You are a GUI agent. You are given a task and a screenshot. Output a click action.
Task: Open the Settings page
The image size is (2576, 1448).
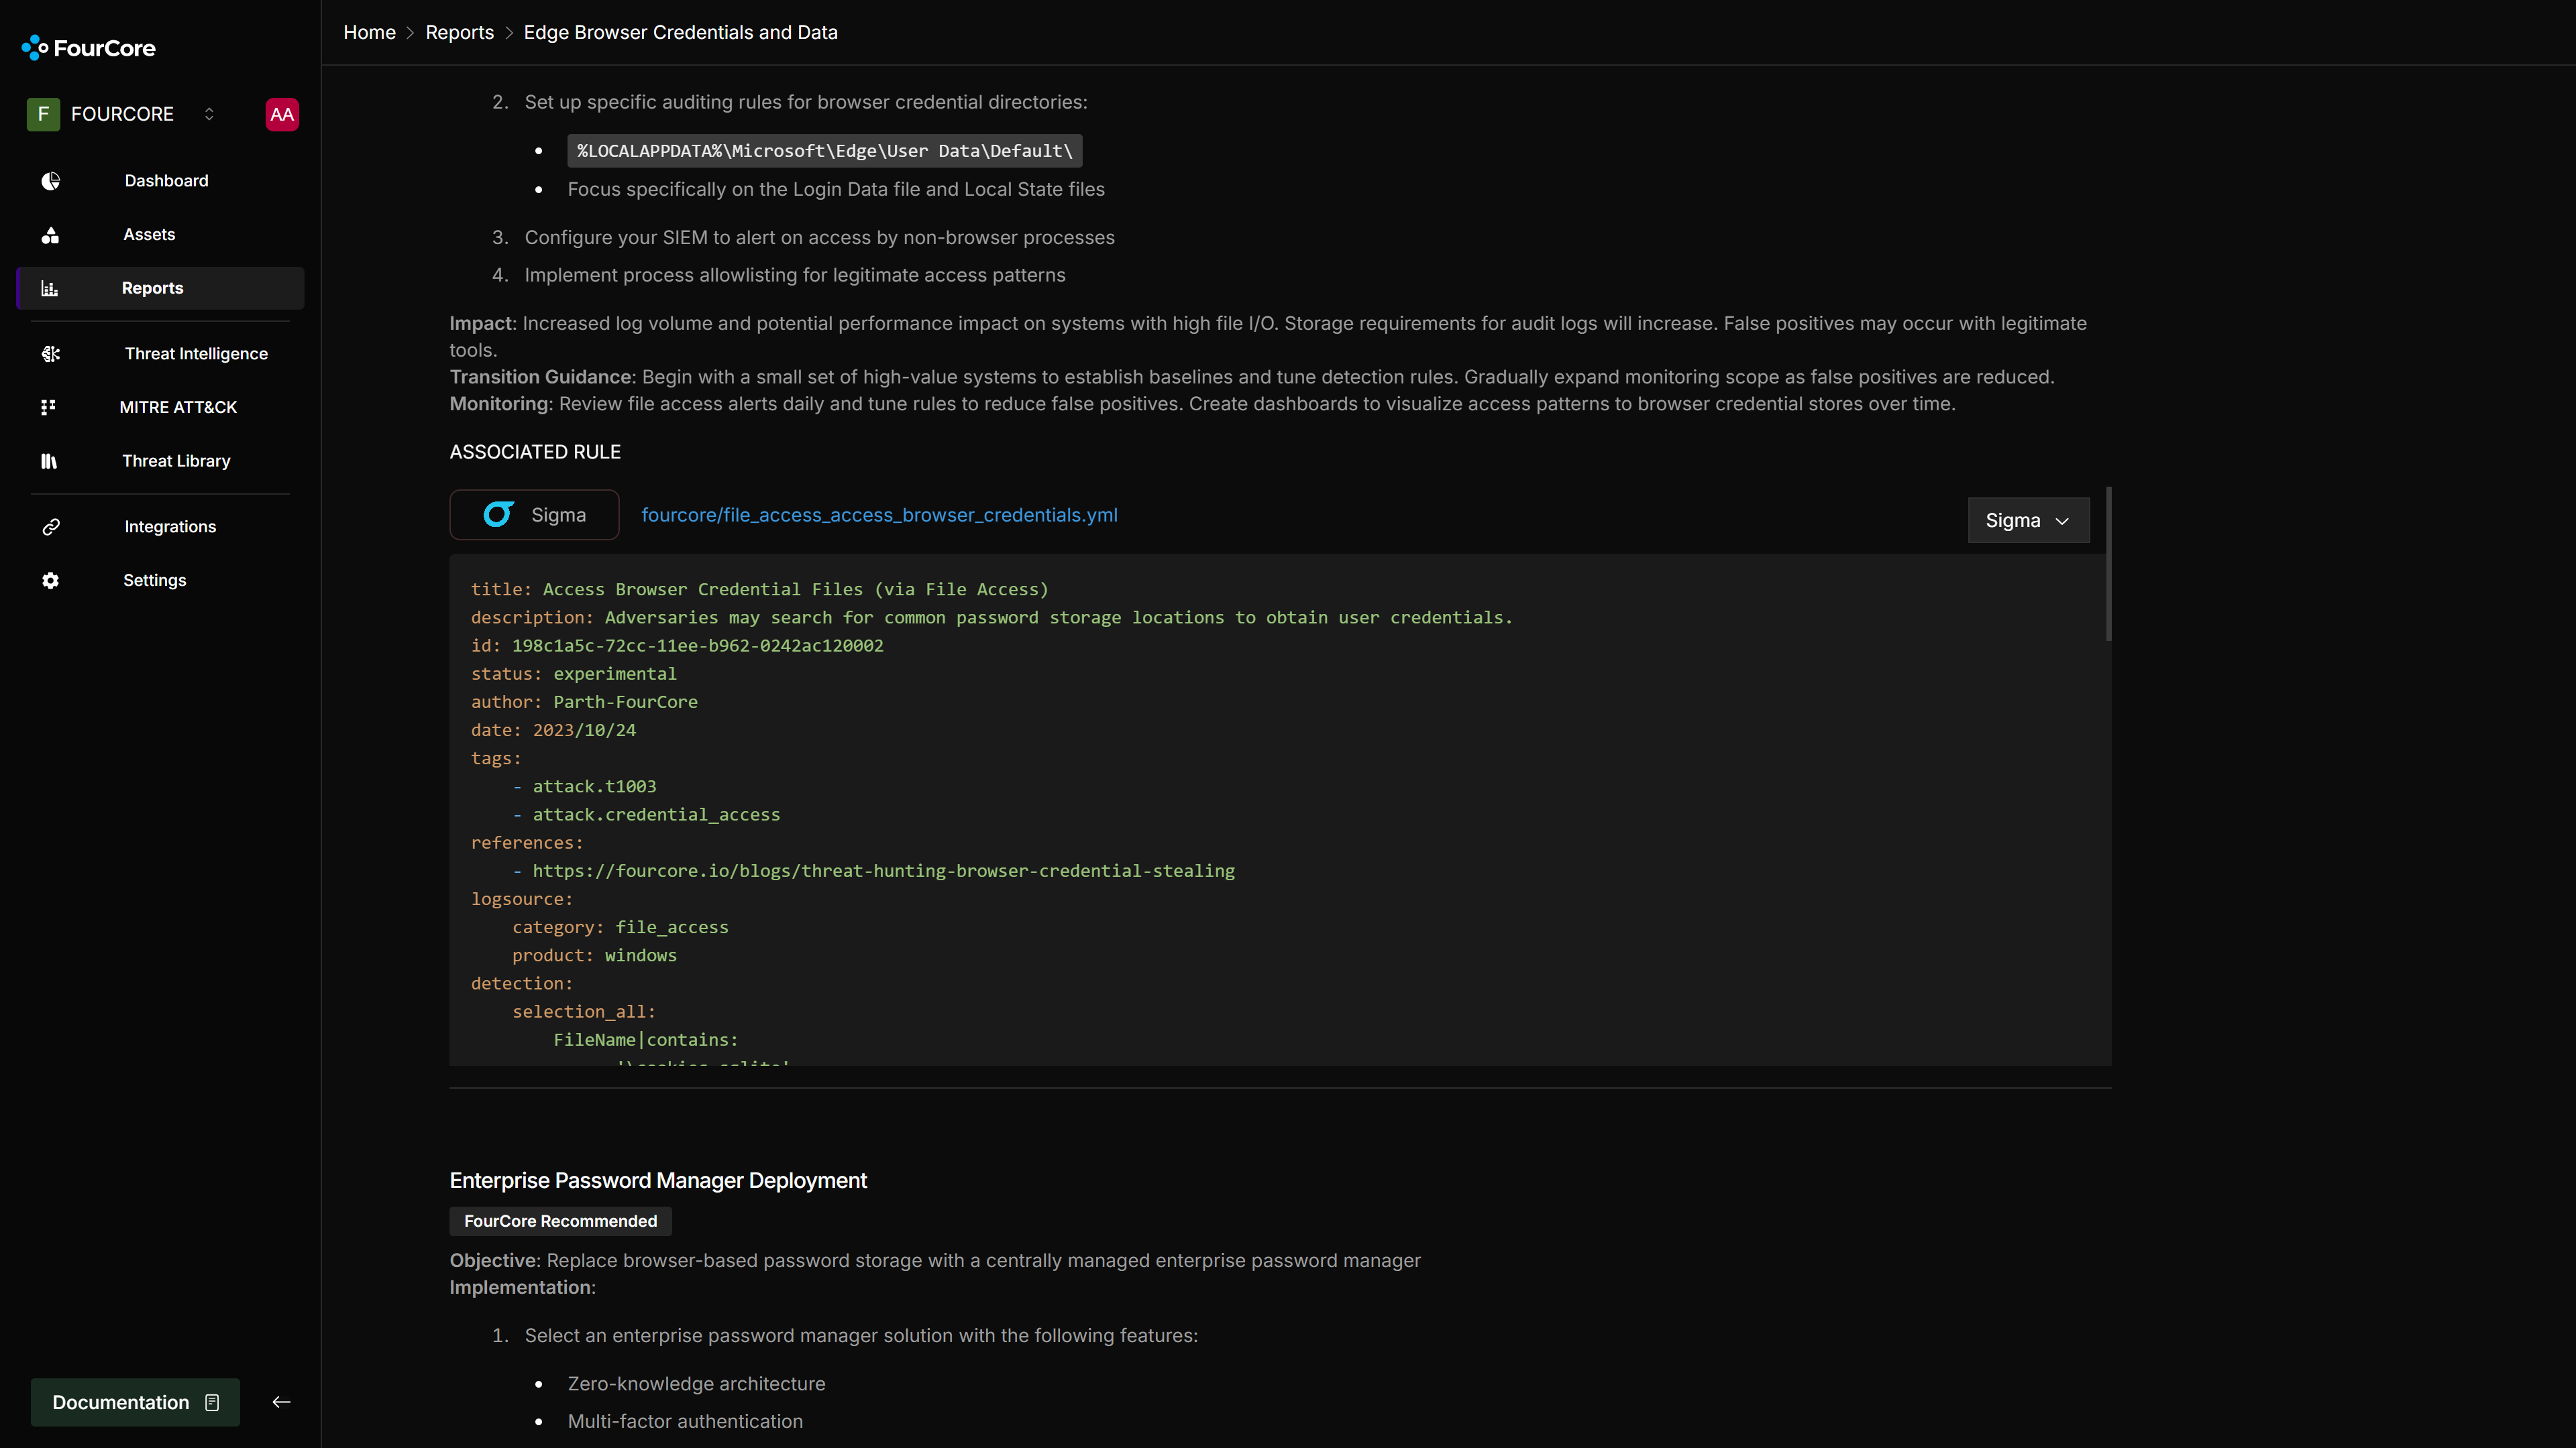(x=160, y=580)
